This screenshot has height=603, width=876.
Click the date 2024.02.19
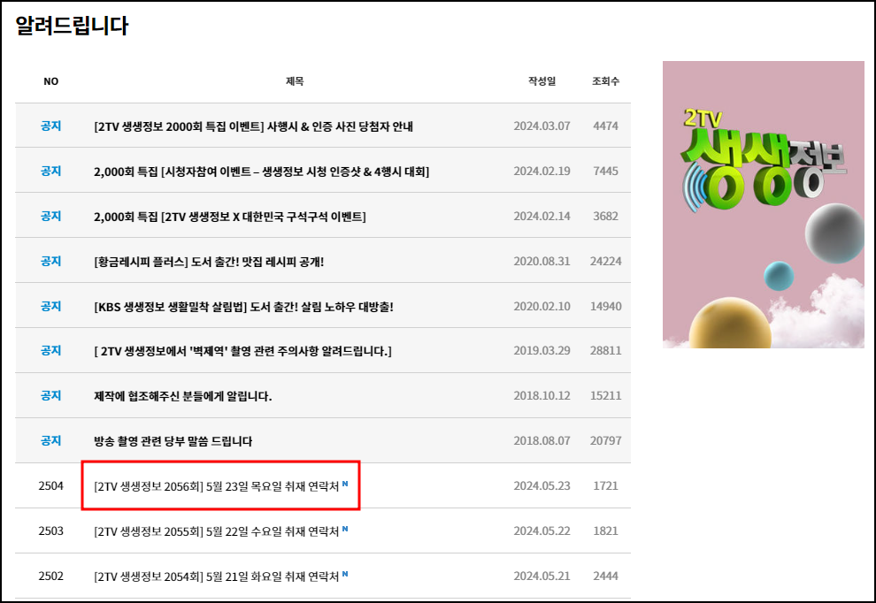(542, 172)
